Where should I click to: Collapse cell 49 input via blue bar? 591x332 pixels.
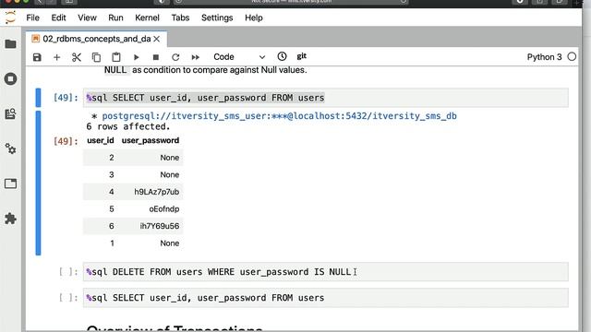(38, 98)
